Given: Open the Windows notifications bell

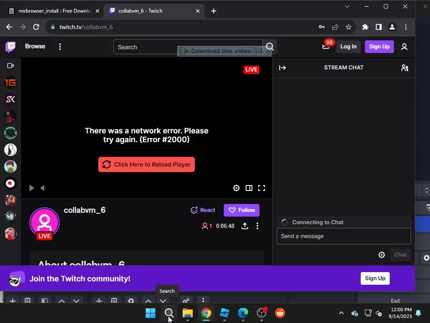Looking at the screenshot, I should tap(419, 313).
